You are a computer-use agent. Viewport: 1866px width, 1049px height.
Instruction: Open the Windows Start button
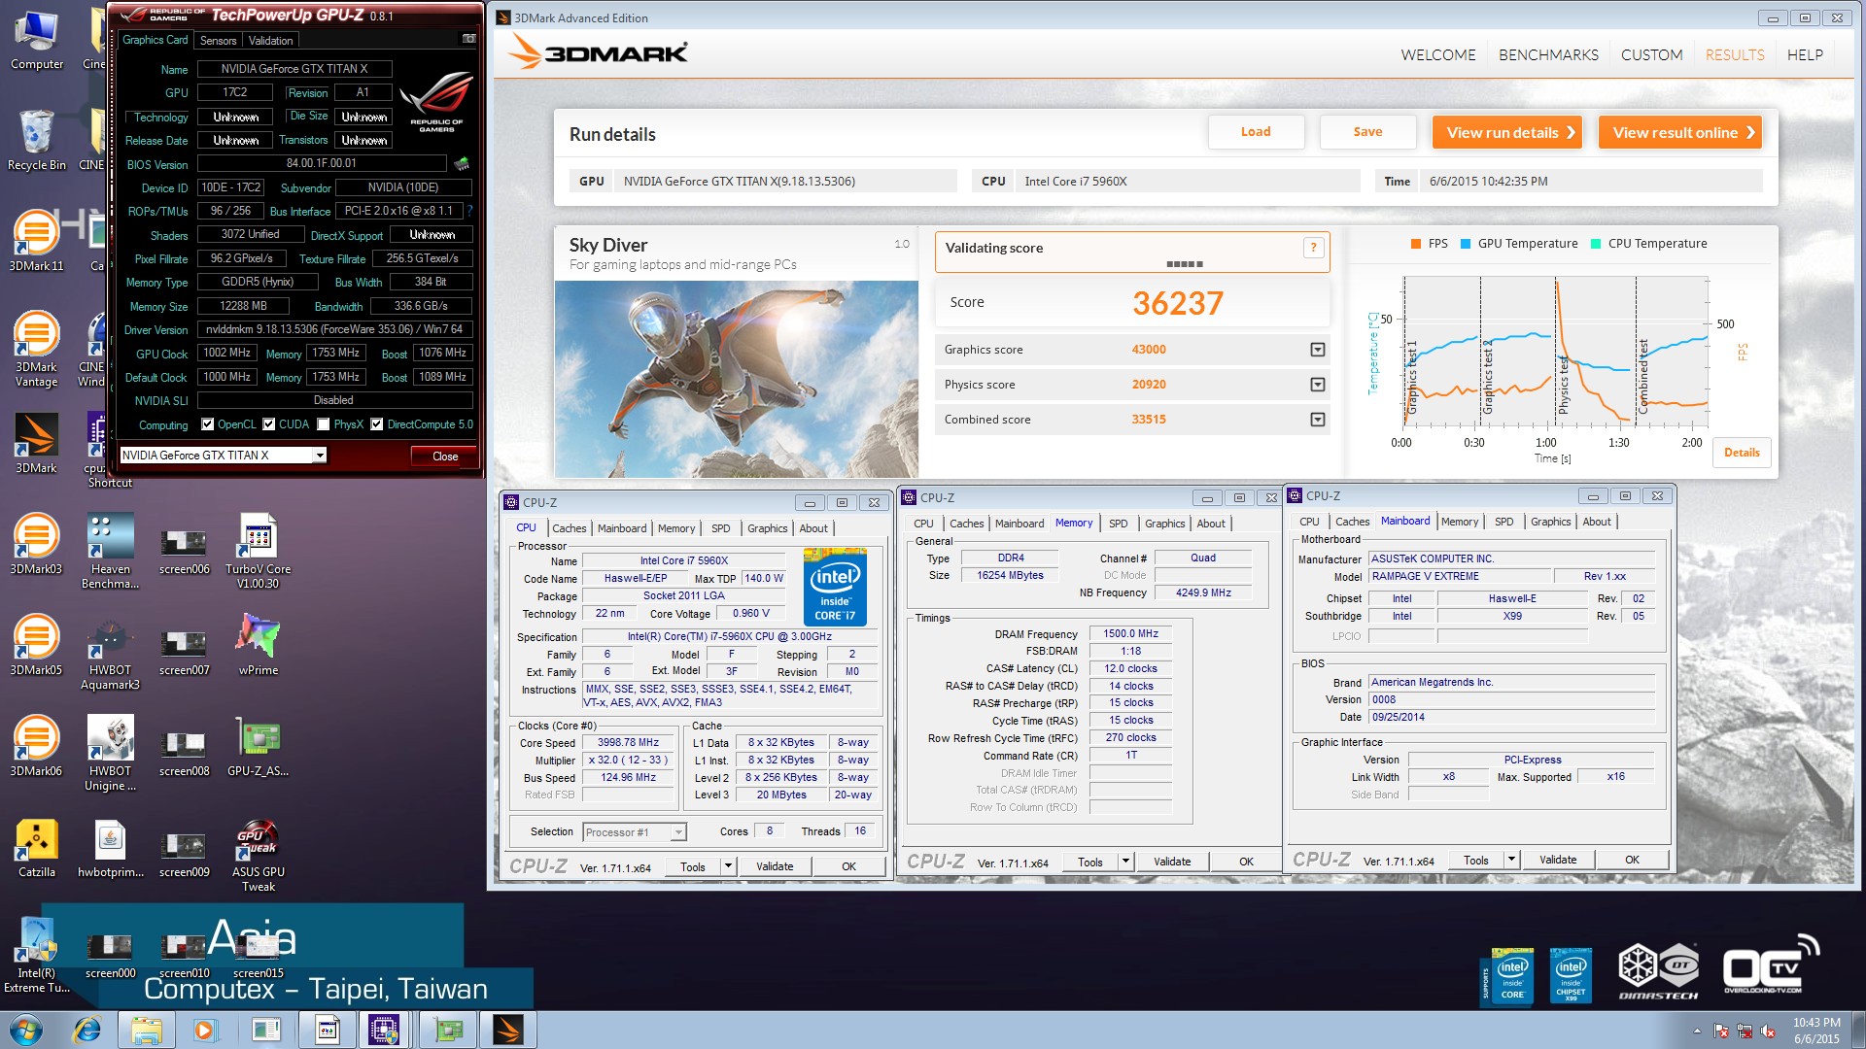point(26,1030)
